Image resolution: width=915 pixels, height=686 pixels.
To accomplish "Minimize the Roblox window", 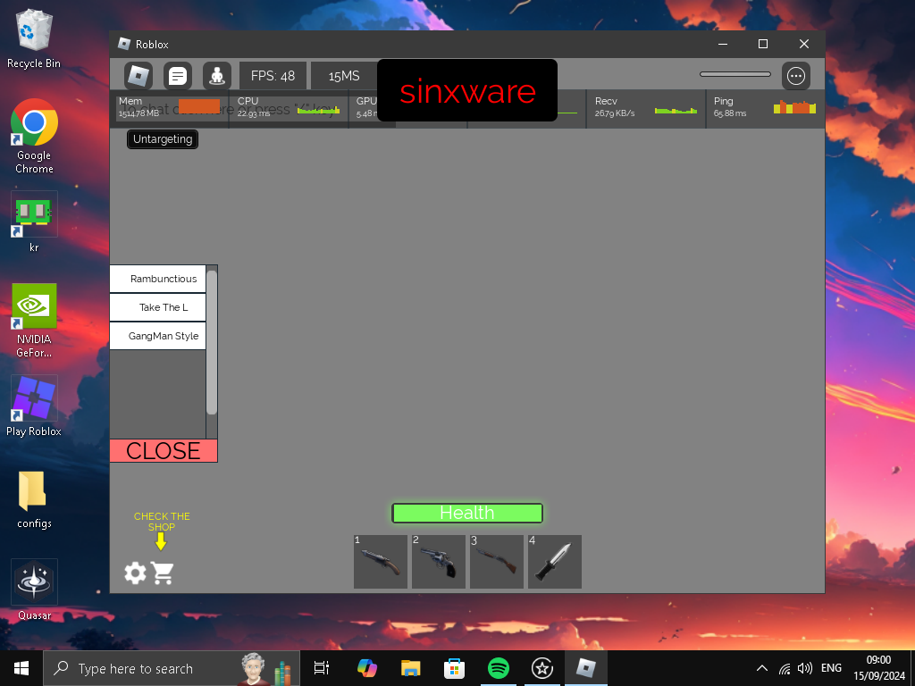I will point(722,45).
